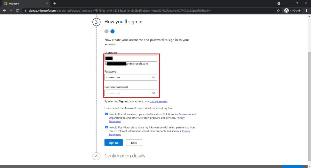
Task: Show password via Password eye icon
Action: tap(154, 77)
